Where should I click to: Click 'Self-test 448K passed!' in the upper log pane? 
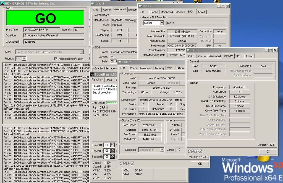pos(16,109)
